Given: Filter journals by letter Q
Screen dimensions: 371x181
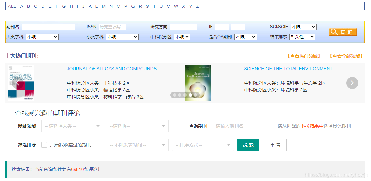Looking at the screenshot, I should click(133, 7).
